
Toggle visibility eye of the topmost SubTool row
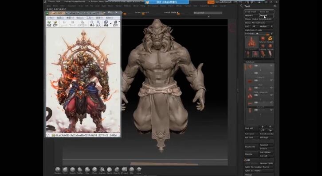click(x=271, y=66)
